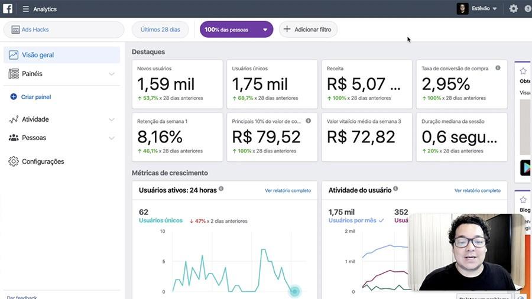The width and height of the screenshot is (532, 299).
Task: Click the R$ 79,52 value
Action: 267,137
